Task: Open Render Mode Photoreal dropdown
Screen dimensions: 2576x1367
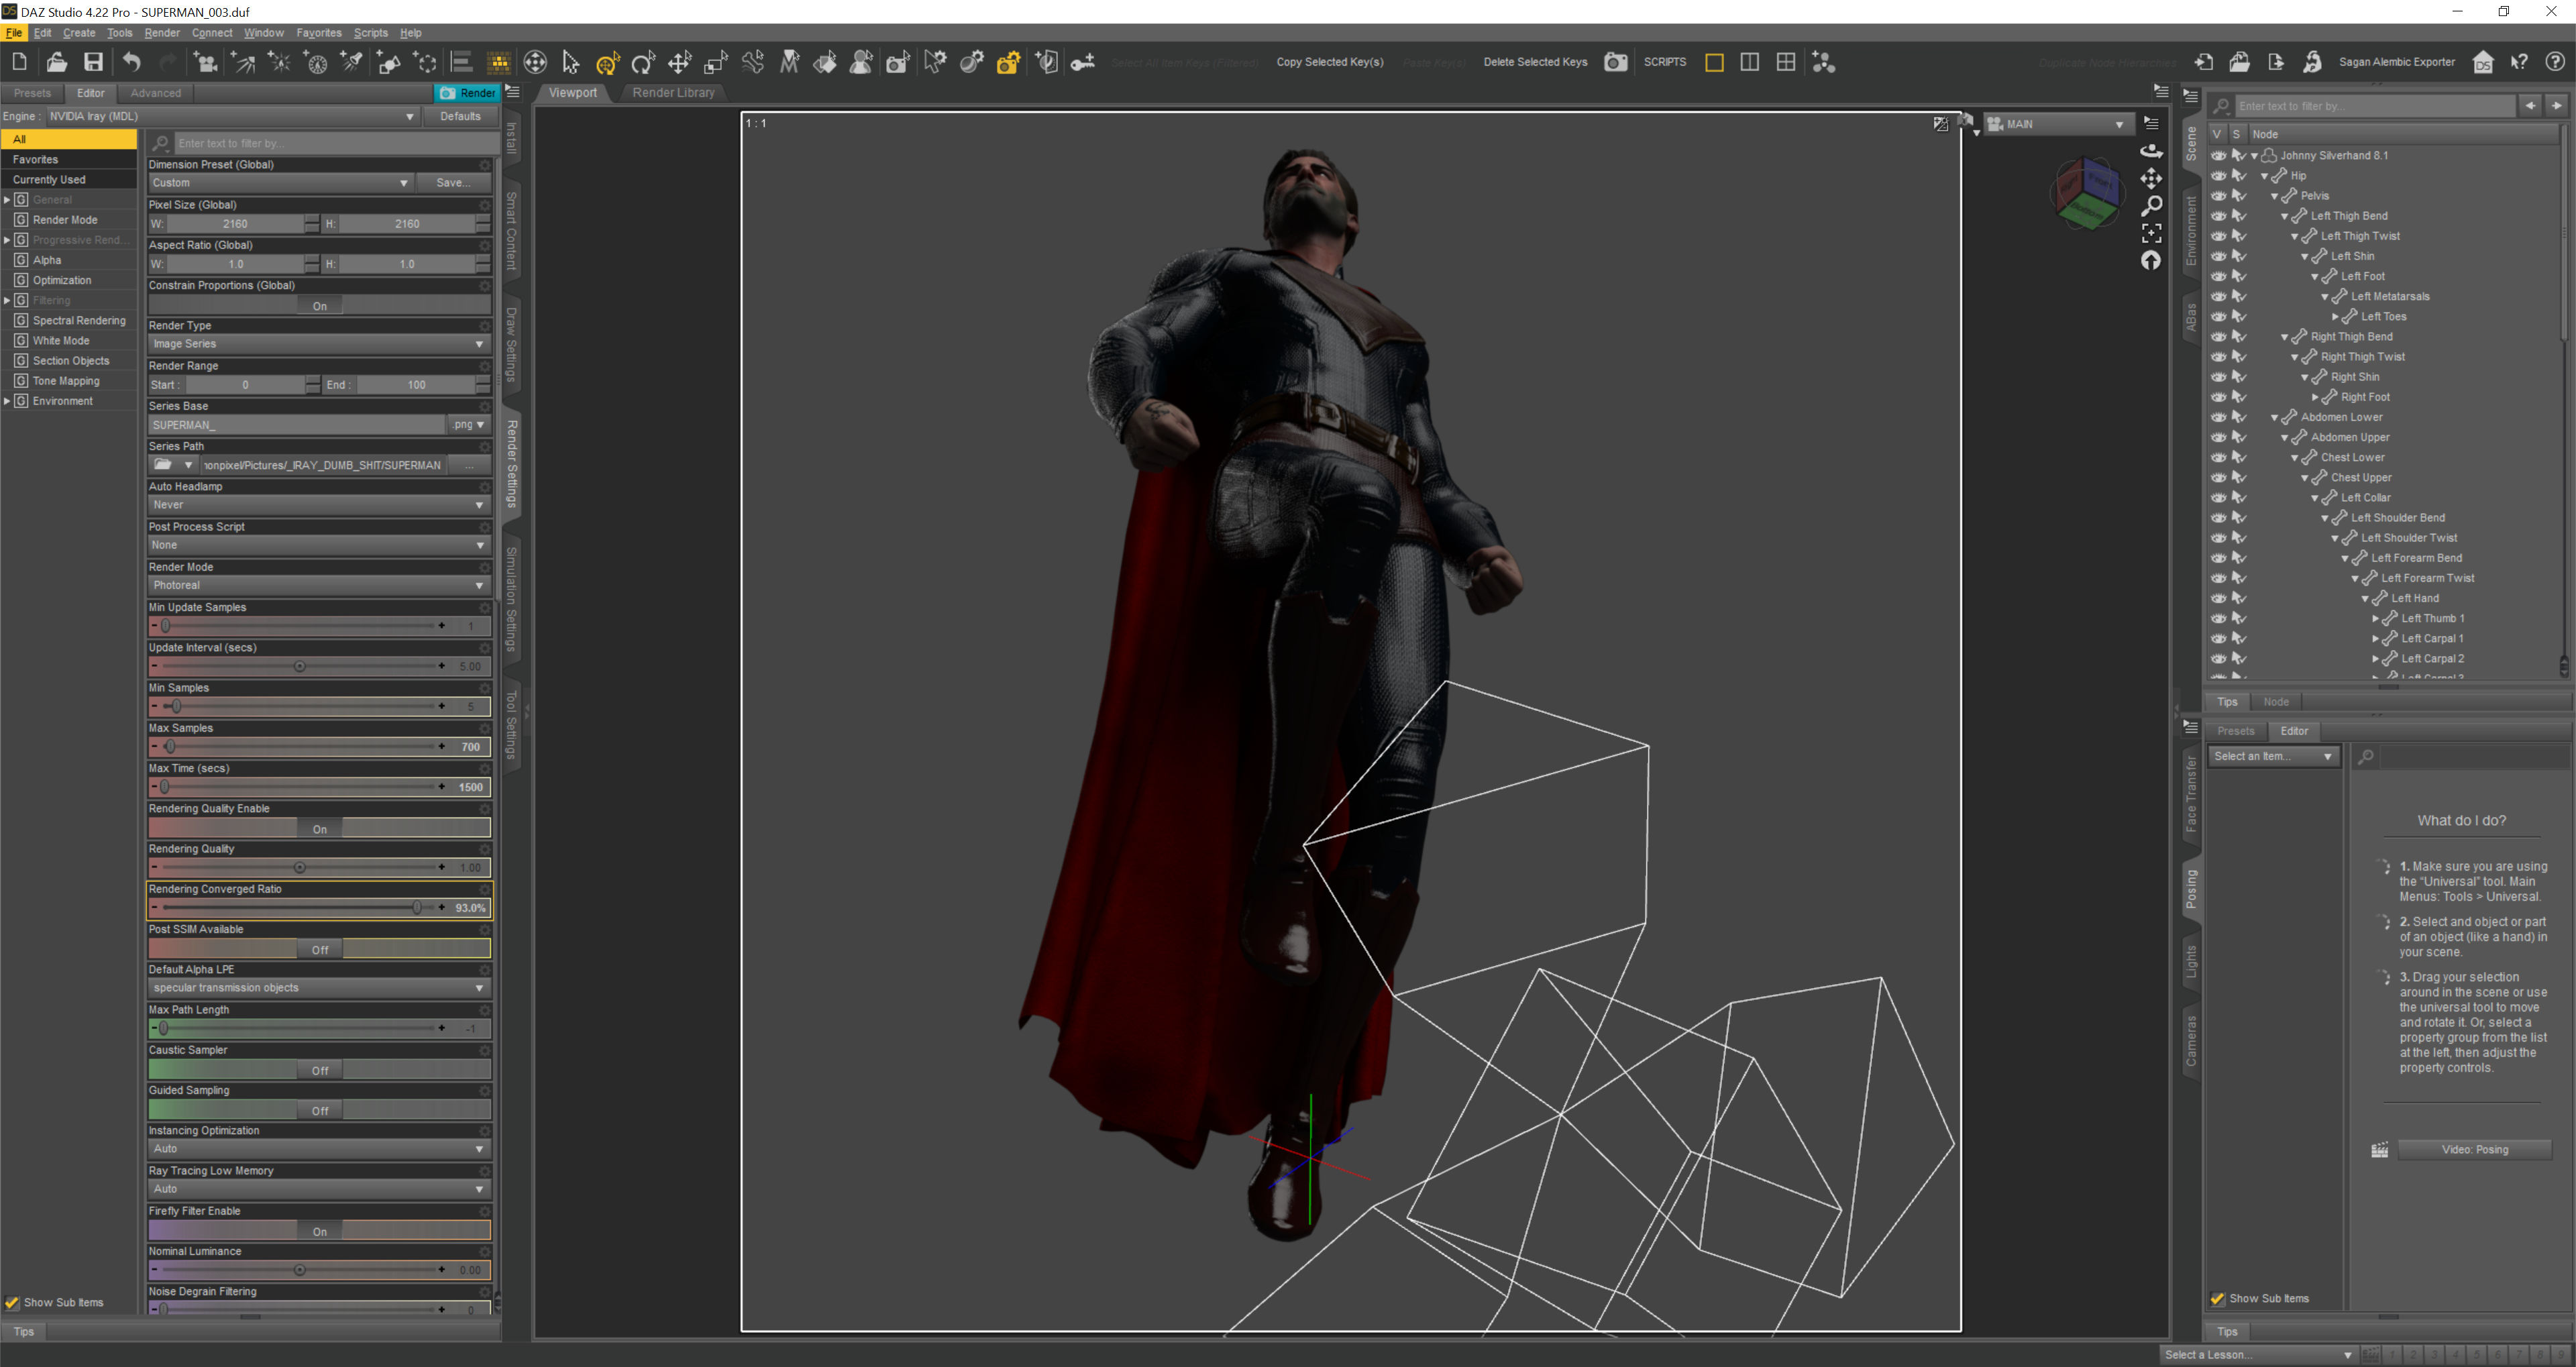Action: [319, 586]
